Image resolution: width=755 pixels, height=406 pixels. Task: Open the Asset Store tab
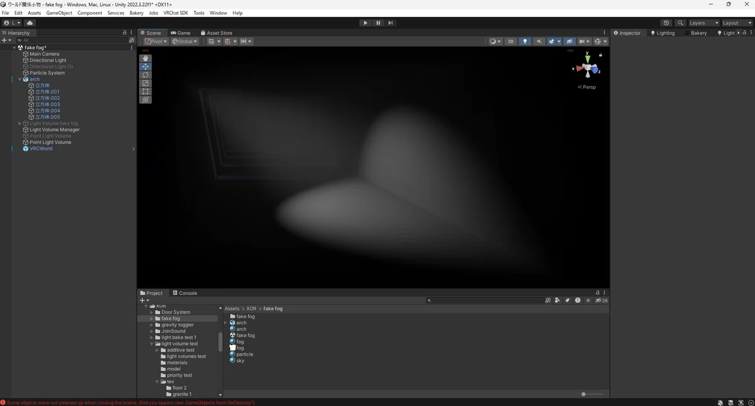pyautogui.click(x=216, y=33)
